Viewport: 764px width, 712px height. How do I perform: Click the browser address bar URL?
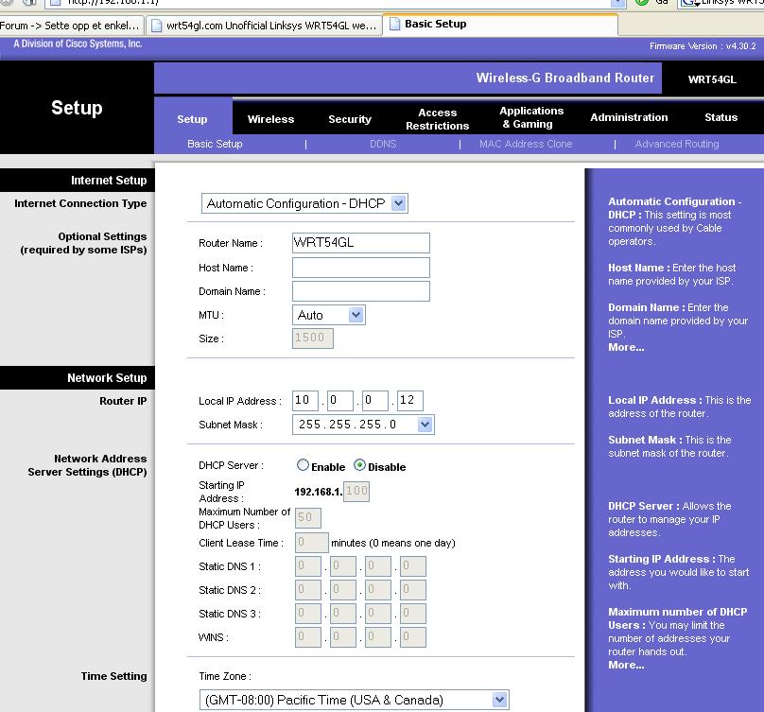tap(113, 2)
